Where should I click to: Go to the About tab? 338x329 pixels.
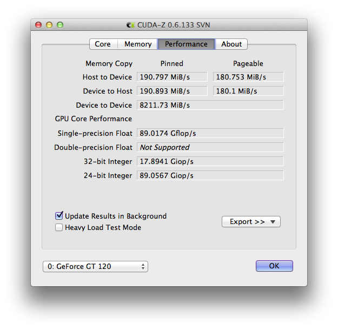tap(231, 44)
